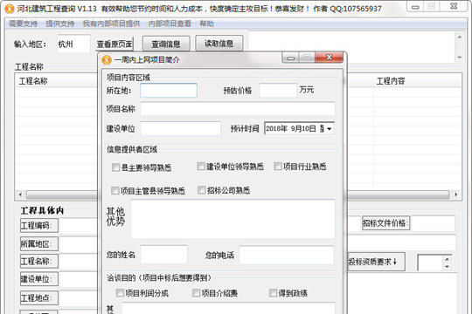The height and width of the screenshot is (314, 472).
Task: Click the spinner up arrow beside 投标资质要求
Action: pos(448,259)
